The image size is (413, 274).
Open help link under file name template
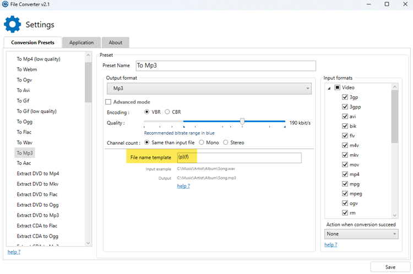183,186
